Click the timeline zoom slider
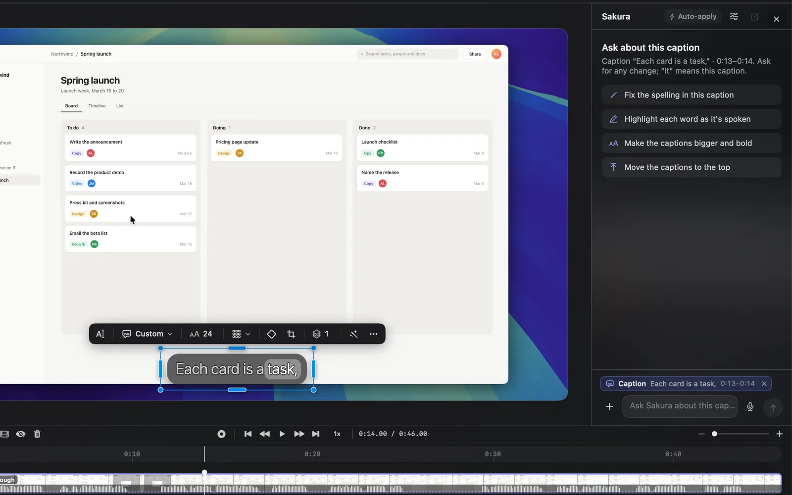The width and height of the screenshot is (792, 495). (742, 434)
